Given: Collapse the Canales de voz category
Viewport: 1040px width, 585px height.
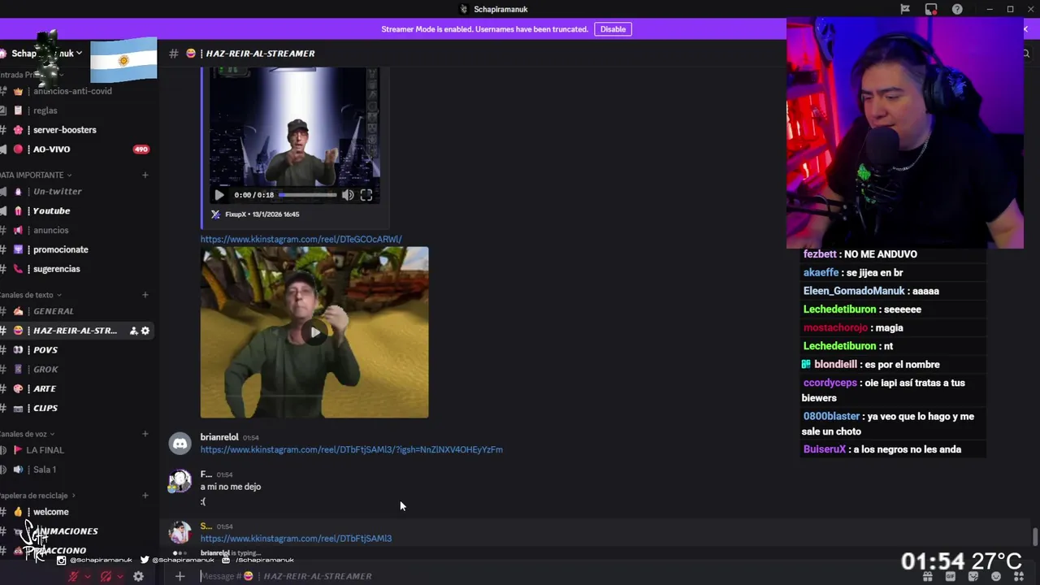Looking at the screenshot, I should [26, 435].
